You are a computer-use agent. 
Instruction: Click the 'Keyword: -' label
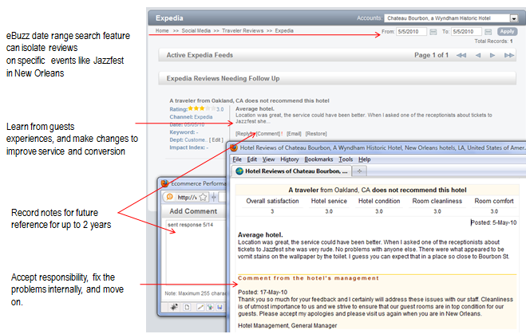(184, 132)
